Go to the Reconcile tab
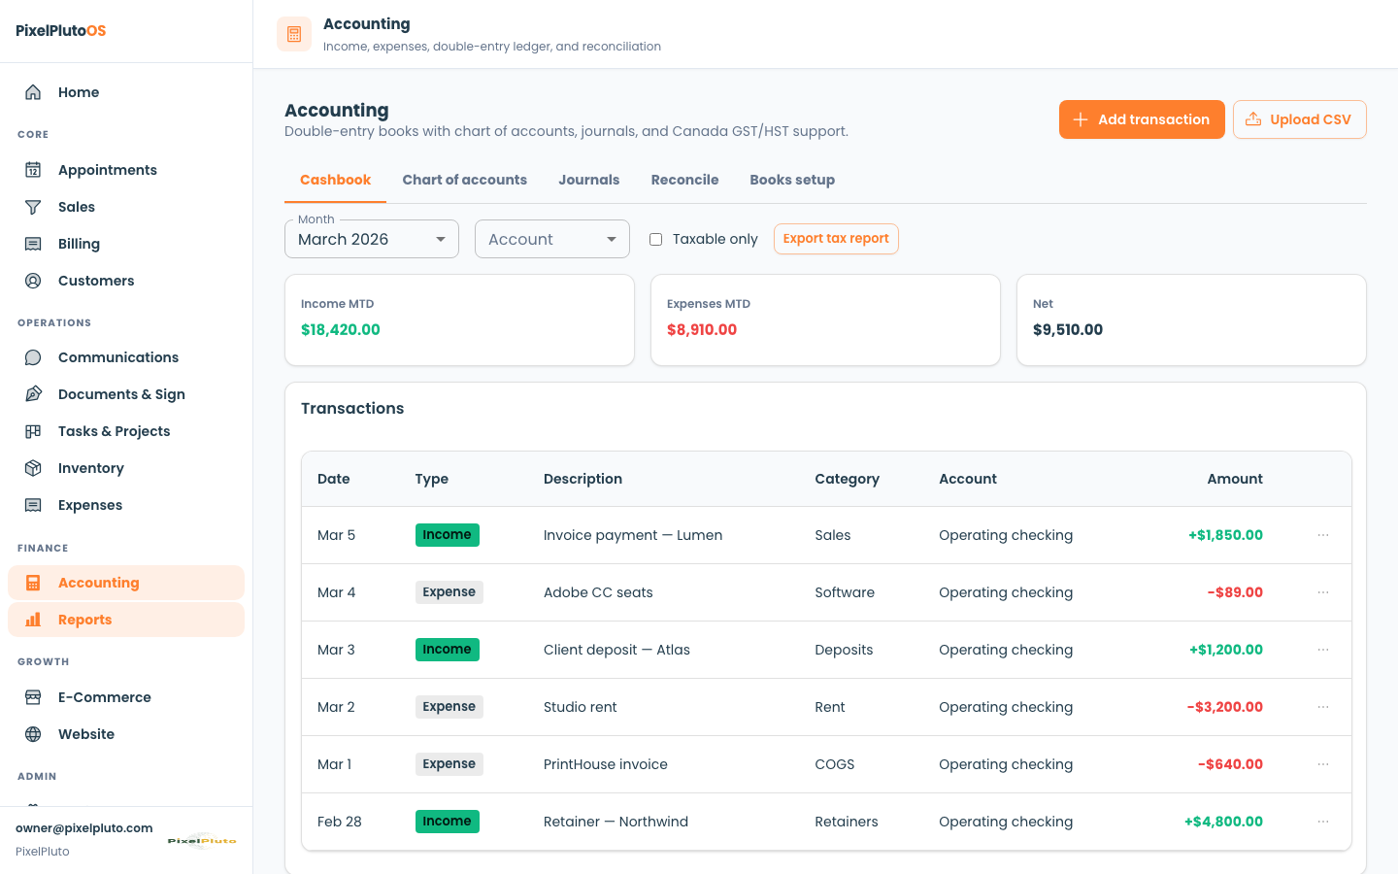This screenshot has height=874, width=1398. 685,180
